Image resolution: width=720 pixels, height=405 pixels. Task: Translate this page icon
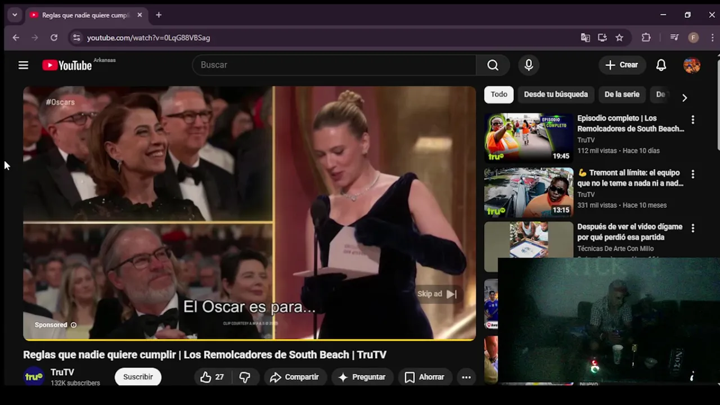click(x=586, y=38)
